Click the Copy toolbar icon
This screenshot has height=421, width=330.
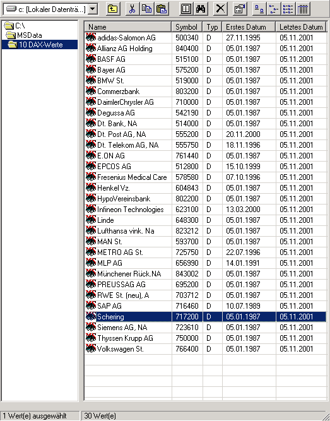(x=146, y=9)
